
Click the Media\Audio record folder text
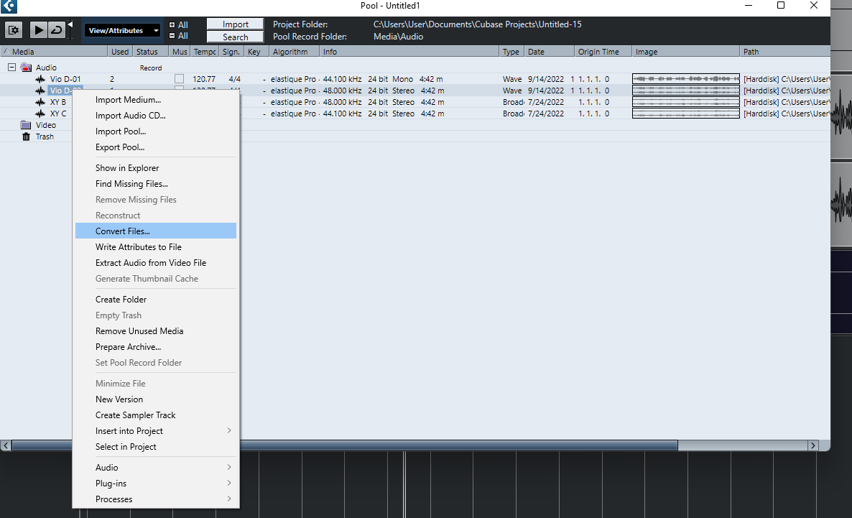pyautogui.click(x=398, y=37)
